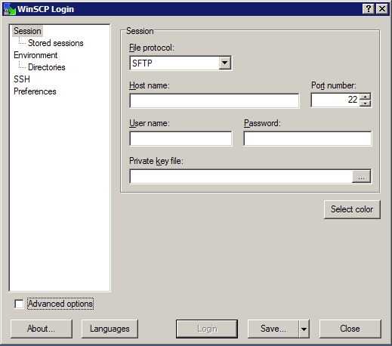Click the WinSCP icon in title bar

[x=10, y=9]
